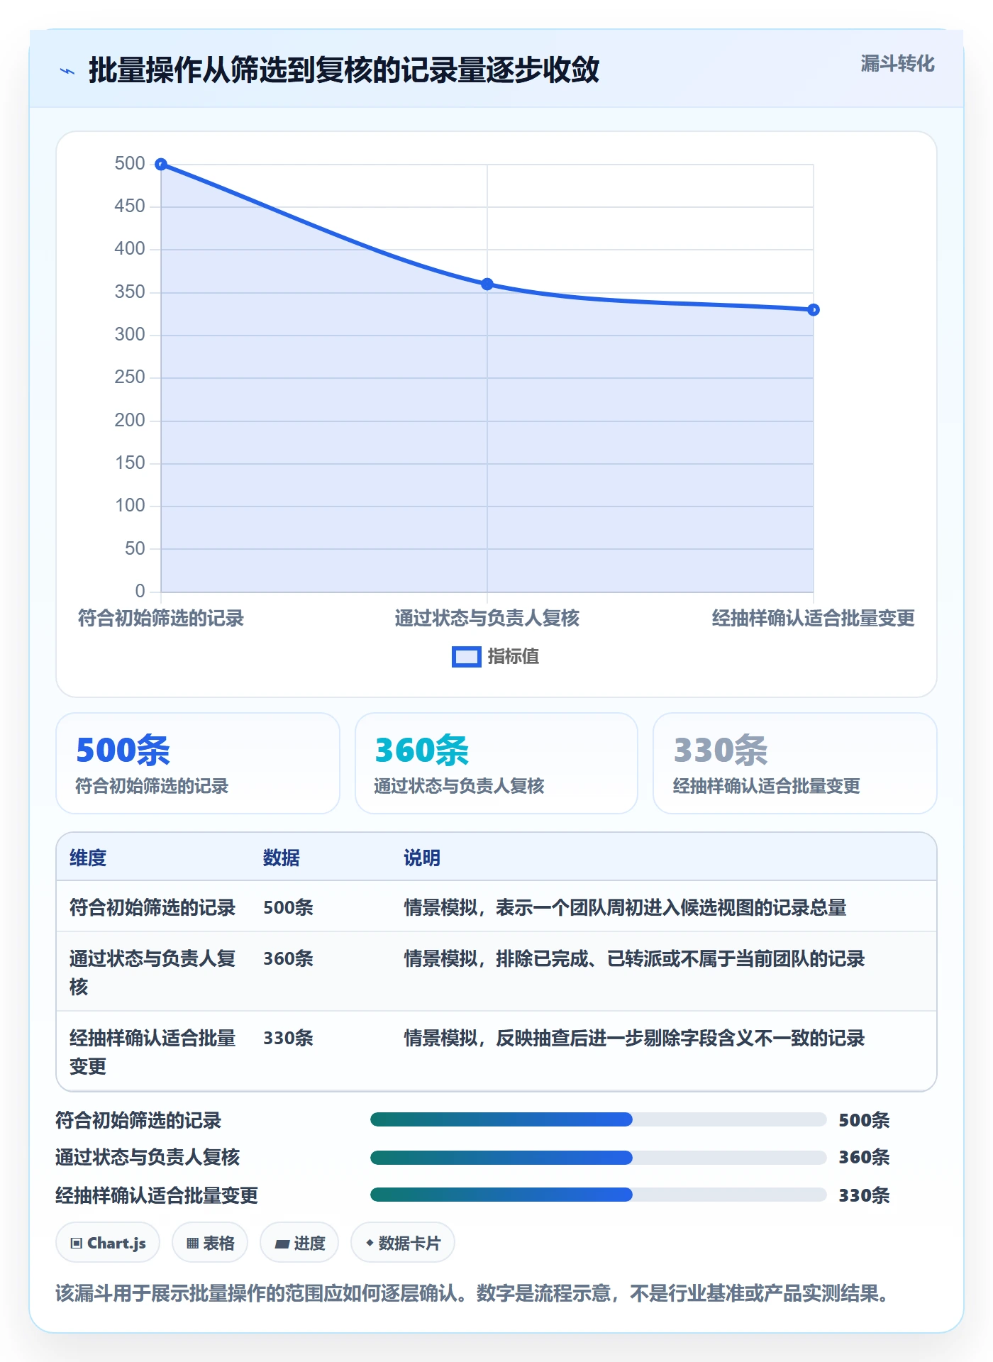Click the x-axis label 经抽样确认适合批量变更

point(814,619)
